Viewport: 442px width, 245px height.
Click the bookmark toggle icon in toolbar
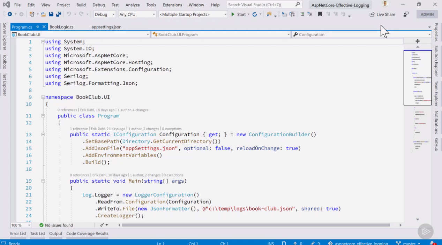(x=320, y=14)
